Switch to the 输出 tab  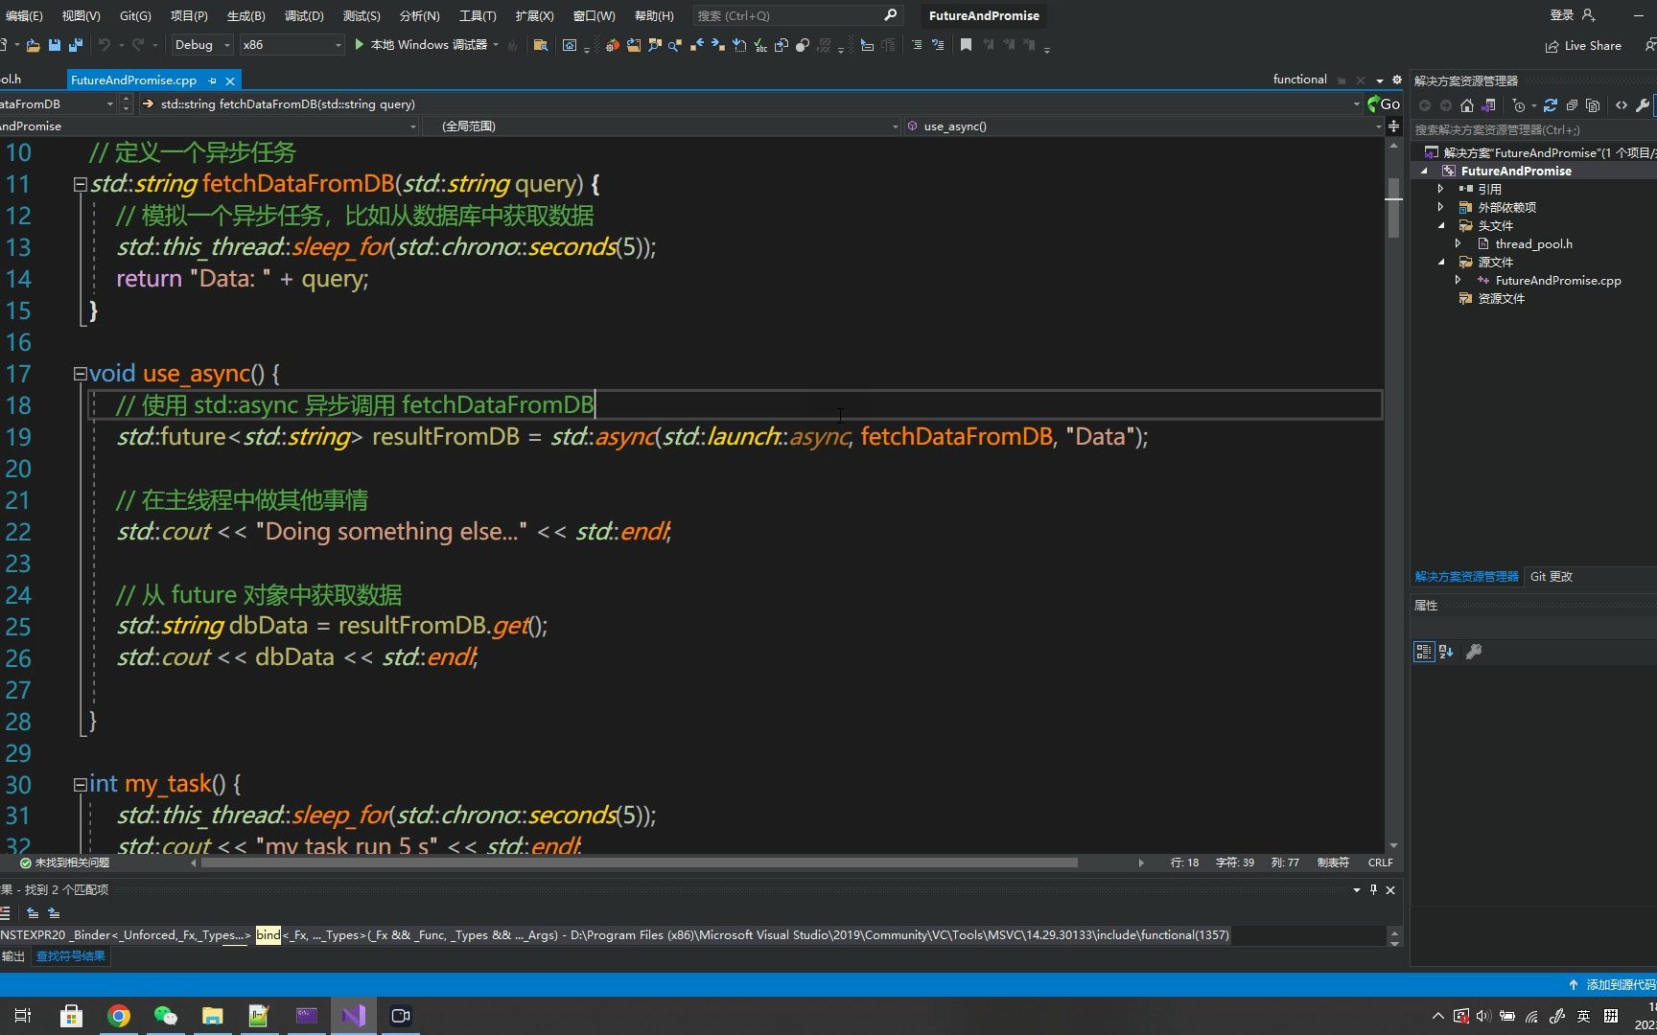click(13, 956)
